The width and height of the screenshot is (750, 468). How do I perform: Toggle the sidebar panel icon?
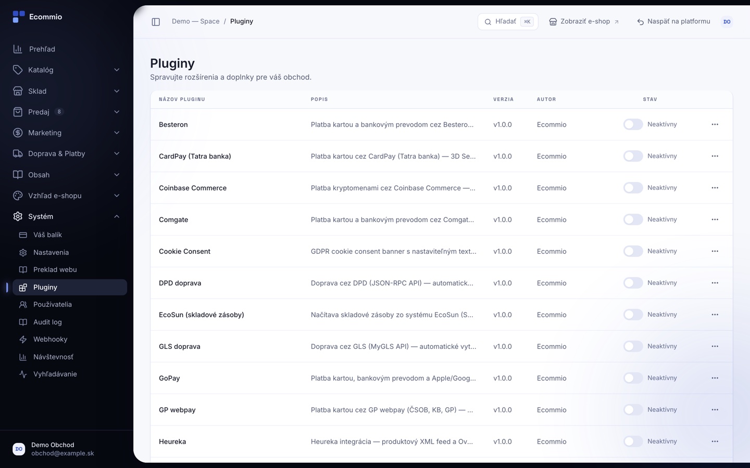coord(156,22)
